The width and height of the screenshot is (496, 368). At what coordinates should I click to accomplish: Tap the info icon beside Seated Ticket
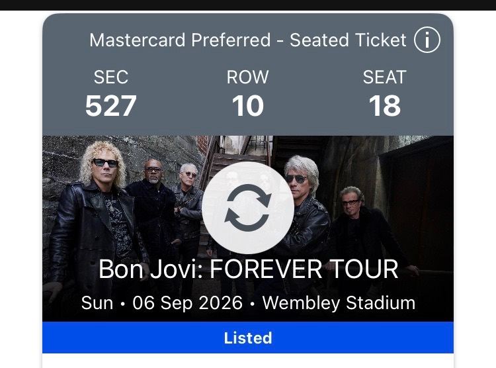pos(427,40)
